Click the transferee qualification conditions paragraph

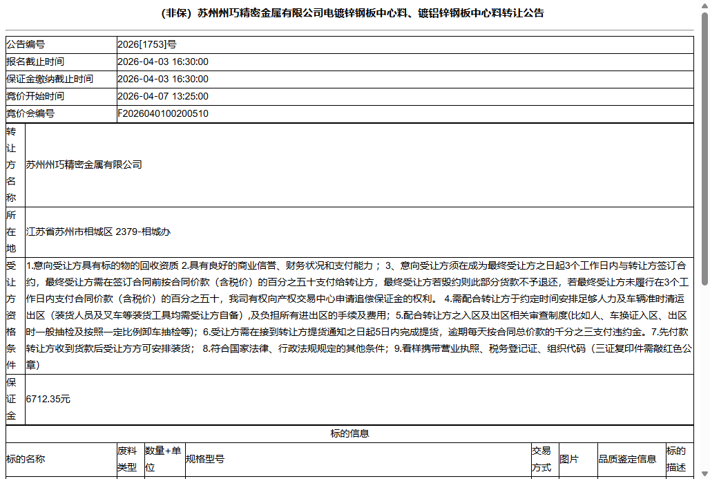tap(359, 315)
